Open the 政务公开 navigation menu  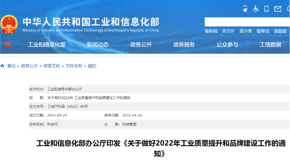(x=141, y=45)
